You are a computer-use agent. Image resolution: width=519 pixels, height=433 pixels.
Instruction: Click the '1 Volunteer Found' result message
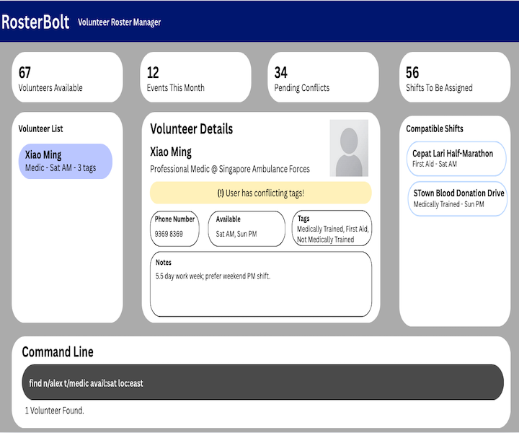click(55, 411)
